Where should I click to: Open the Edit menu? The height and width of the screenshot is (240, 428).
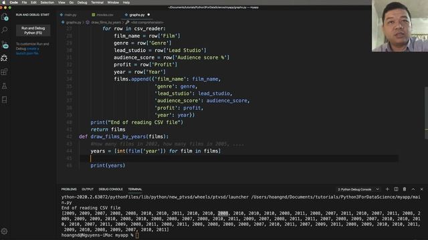tap(33, 3)
